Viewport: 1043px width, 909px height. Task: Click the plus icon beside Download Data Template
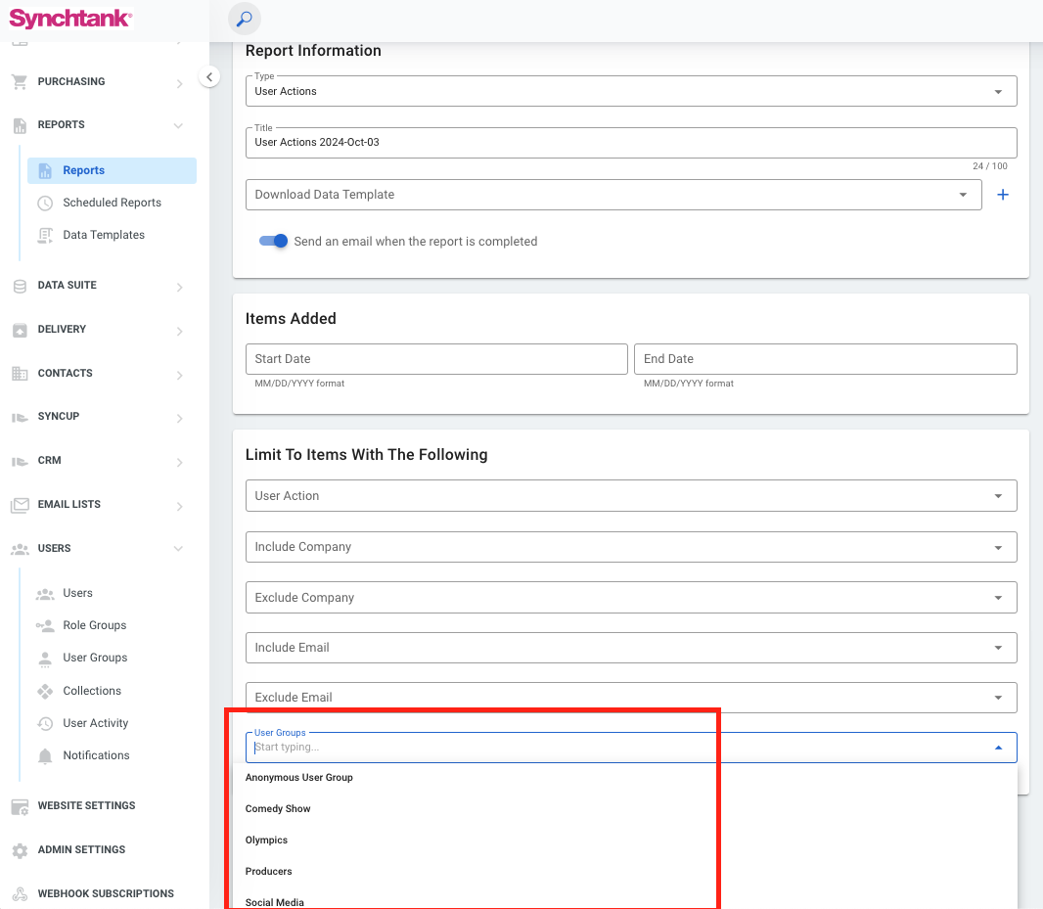(1002, 195)
